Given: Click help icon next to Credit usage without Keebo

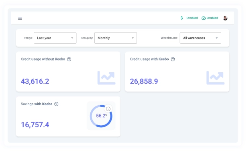Looking at the screenshot, I should click(69, 59).
